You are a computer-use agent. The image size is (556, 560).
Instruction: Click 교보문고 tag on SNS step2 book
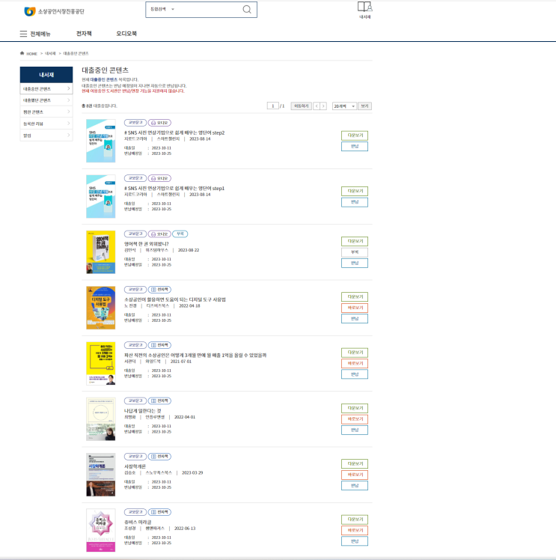coord(135,123)
